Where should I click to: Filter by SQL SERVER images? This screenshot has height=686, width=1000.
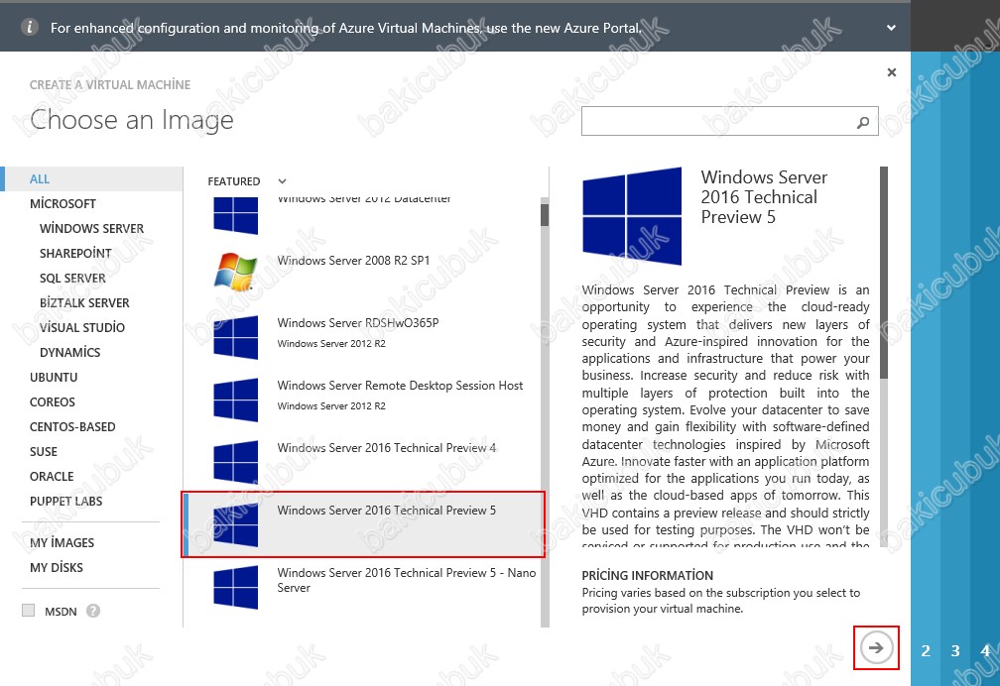(x=72, y=279)
